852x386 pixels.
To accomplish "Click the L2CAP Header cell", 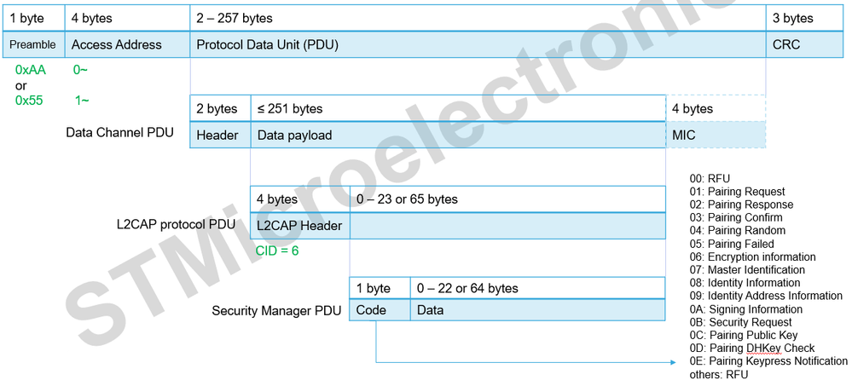I will [x=299, y=226].
